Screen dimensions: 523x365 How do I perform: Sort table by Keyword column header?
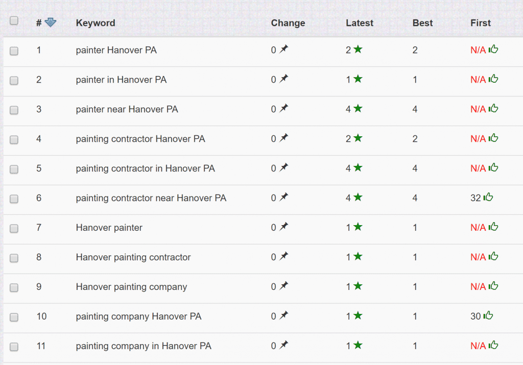pyautogui.click(x=96, y=23)
